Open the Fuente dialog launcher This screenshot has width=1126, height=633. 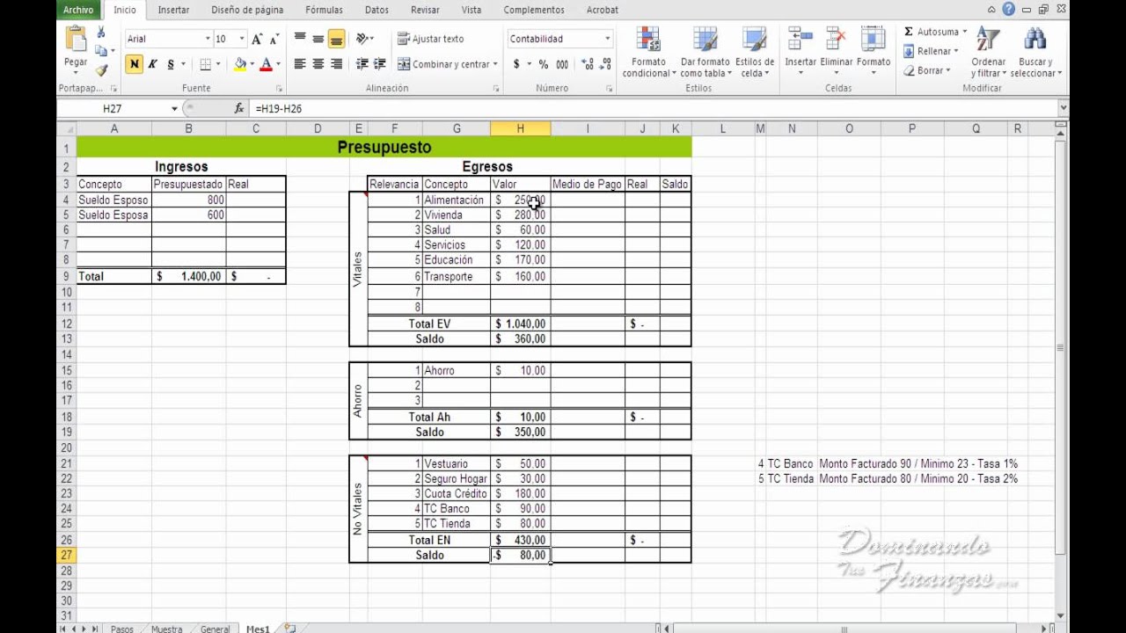(280, 89)
